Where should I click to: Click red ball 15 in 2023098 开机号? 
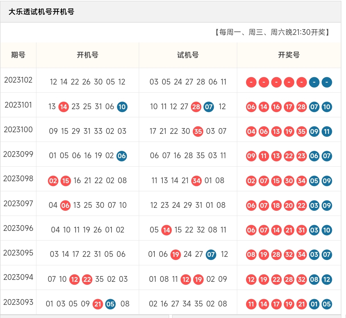pos(66,181)
